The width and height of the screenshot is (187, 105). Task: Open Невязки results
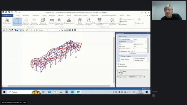123,22
